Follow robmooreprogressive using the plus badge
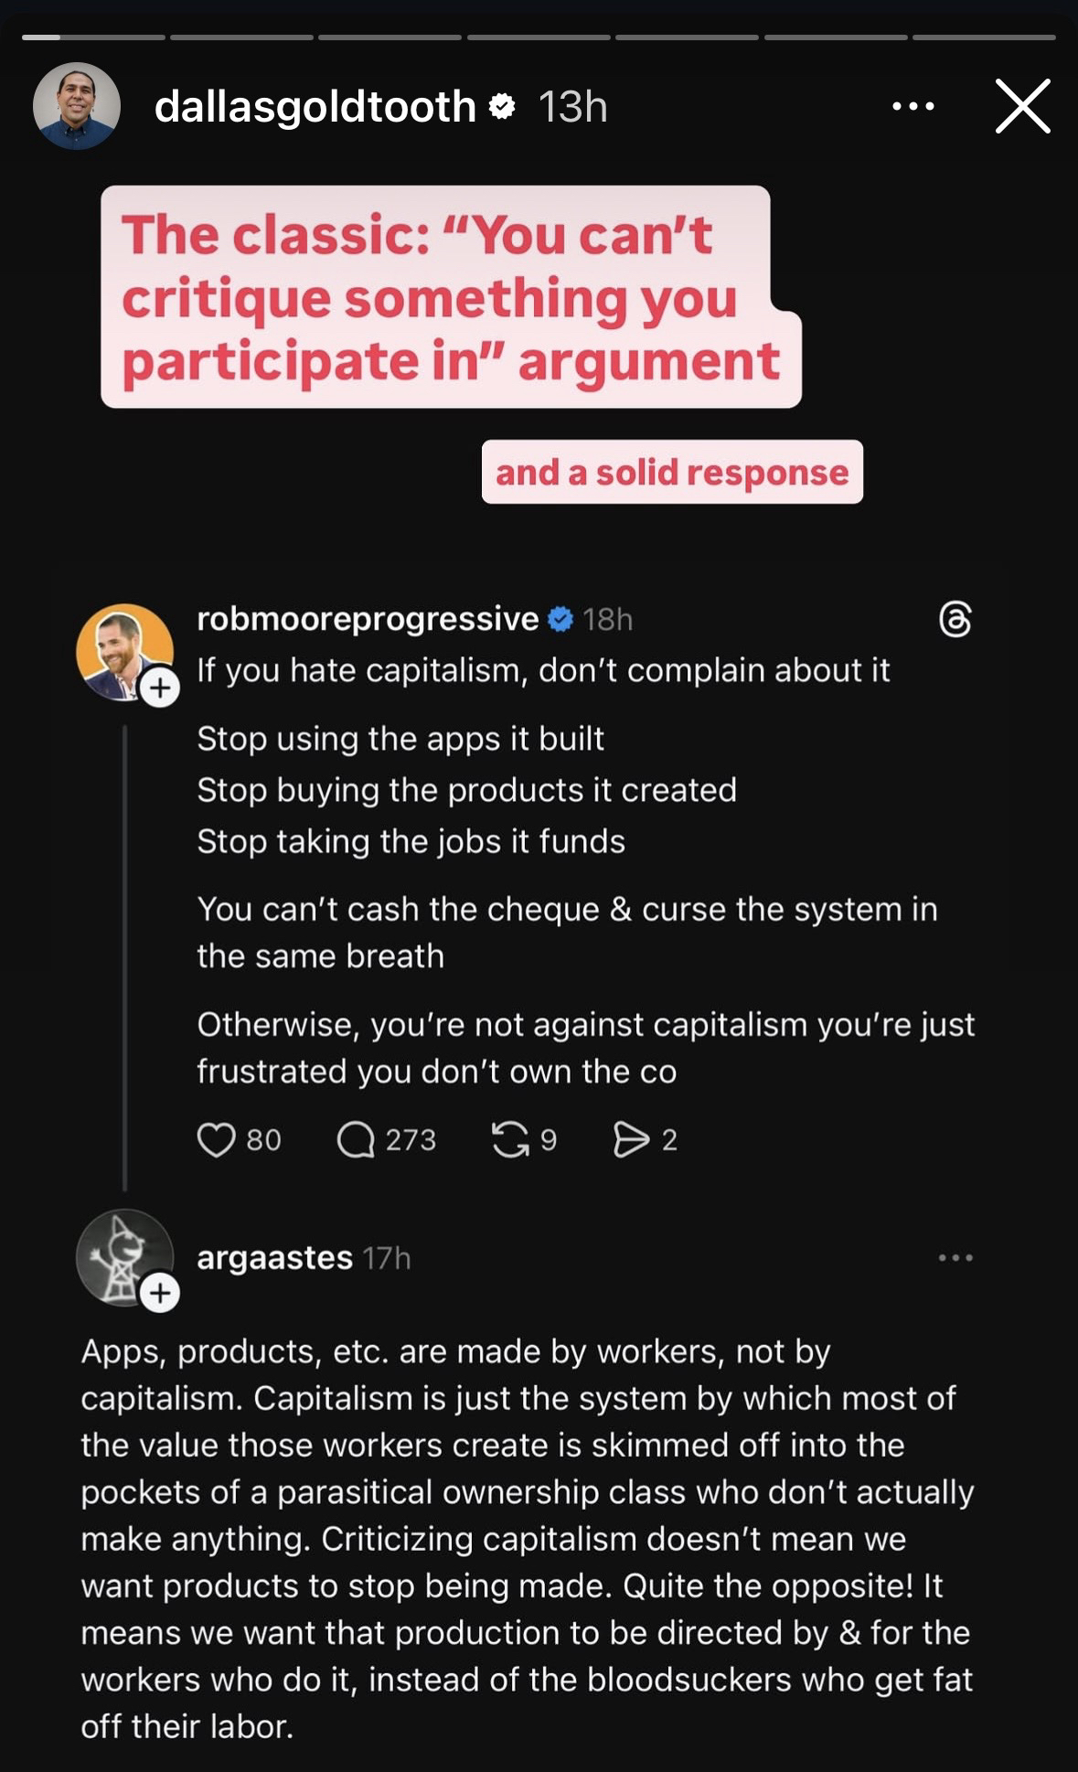The height and width of the screenshot is (1772, 1078). pos(161,688)
